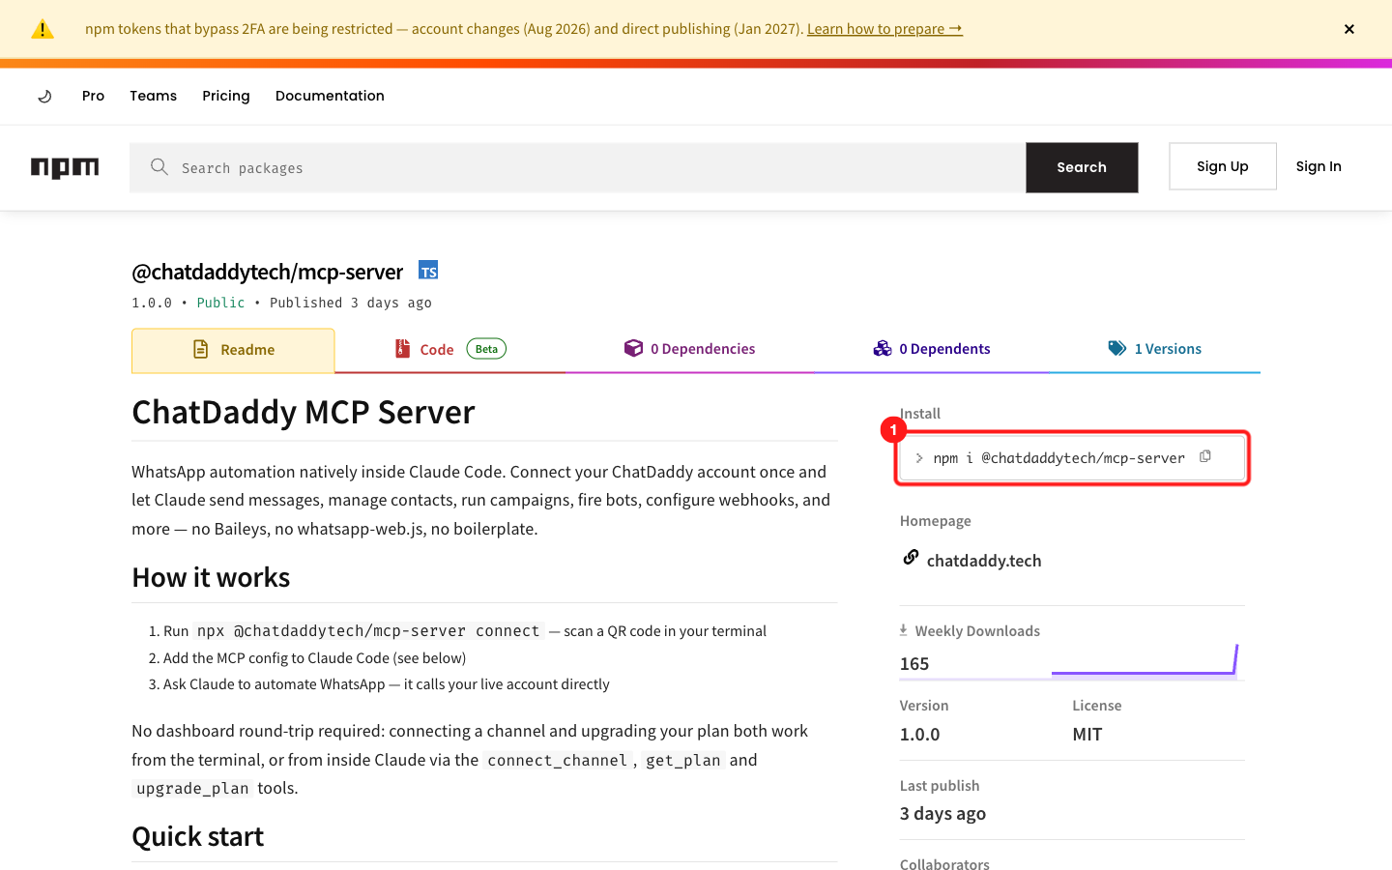Focus the Search packages field
Screen dimensions: 1392x870
[578, 167]
